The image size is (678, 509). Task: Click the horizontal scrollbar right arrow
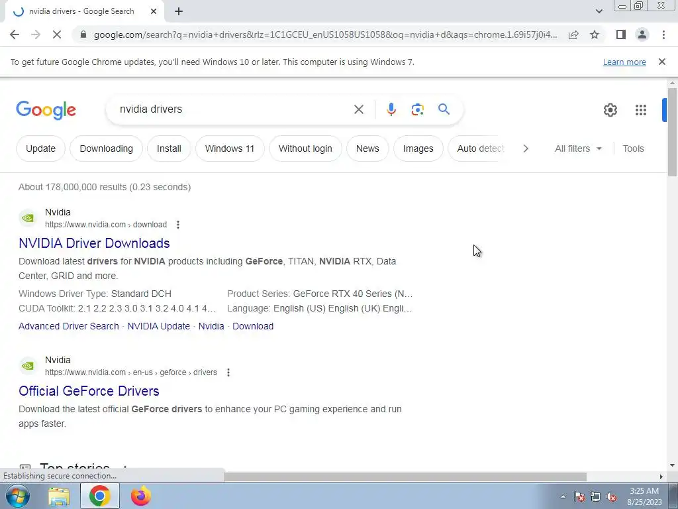coord(661,477)
